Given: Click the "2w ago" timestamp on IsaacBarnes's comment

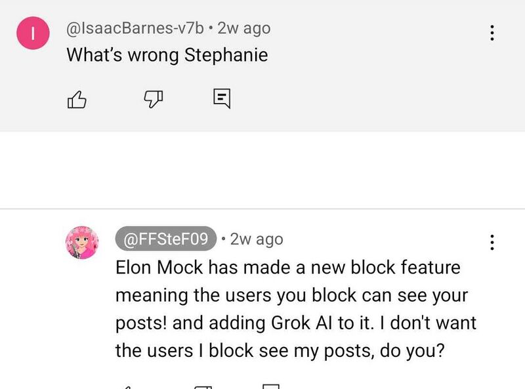Looking at the screenshot, I should pyautogui.click(x=243, y=28).
